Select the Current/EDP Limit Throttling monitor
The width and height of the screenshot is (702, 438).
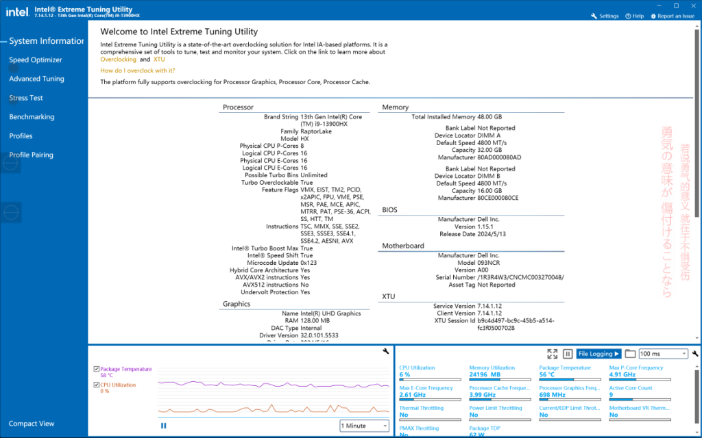click(x=570, y=413)
